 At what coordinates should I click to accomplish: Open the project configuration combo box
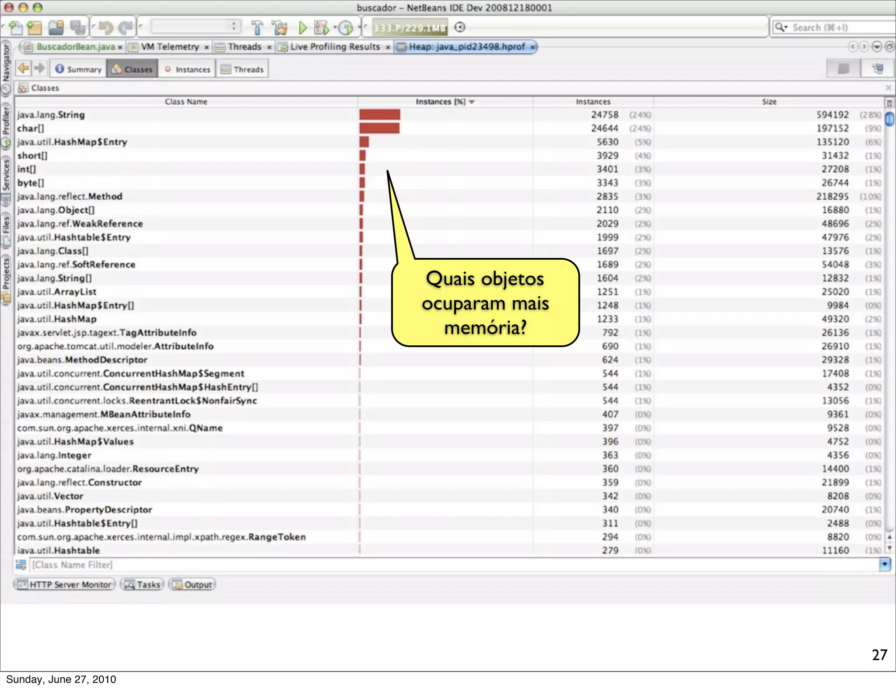point(196,27)
